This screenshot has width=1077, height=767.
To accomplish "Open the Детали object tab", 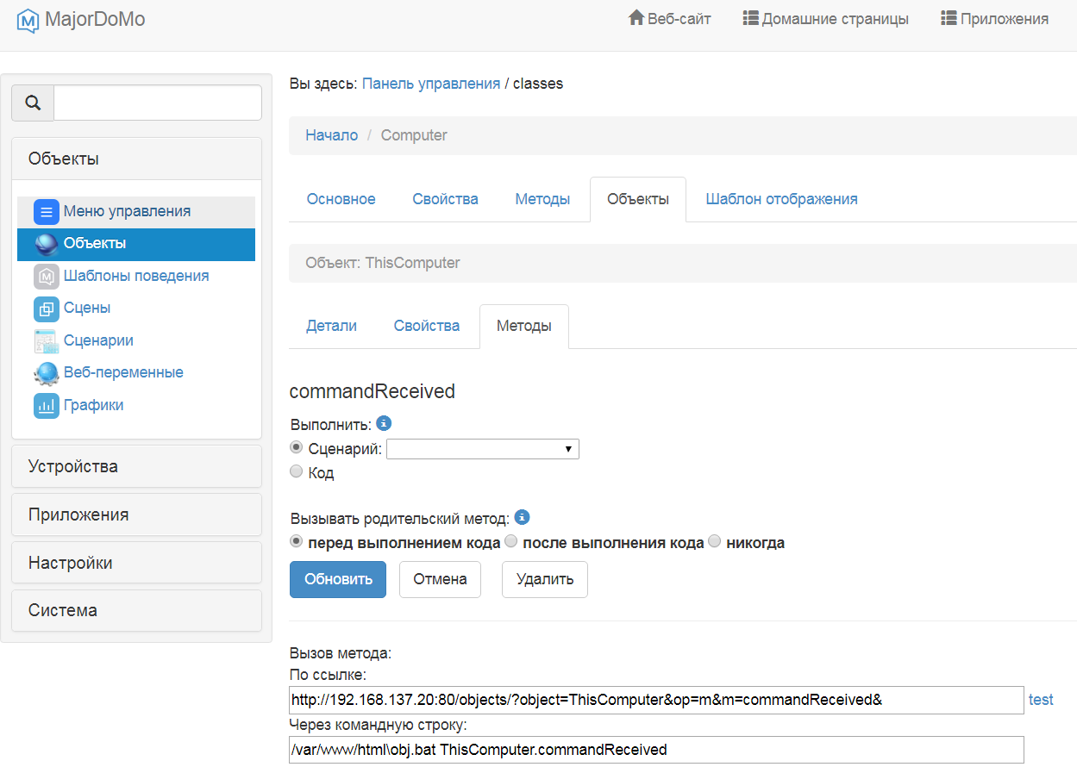I will [x=331, y=326].
